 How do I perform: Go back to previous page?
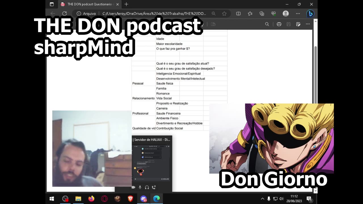click(53, 13)
